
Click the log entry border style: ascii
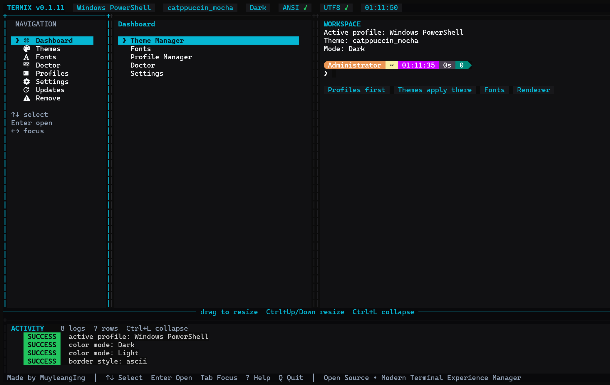point(108,361)
